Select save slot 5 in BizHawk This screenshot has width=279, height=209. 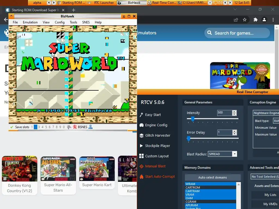pyautogui.click(x=46, y=127)
